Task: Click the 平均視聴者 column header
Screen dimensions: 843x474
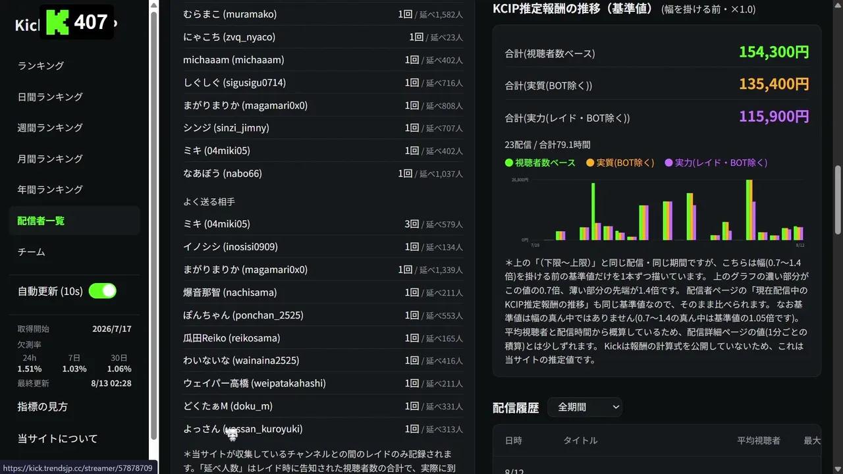Action: coord(759,441)
